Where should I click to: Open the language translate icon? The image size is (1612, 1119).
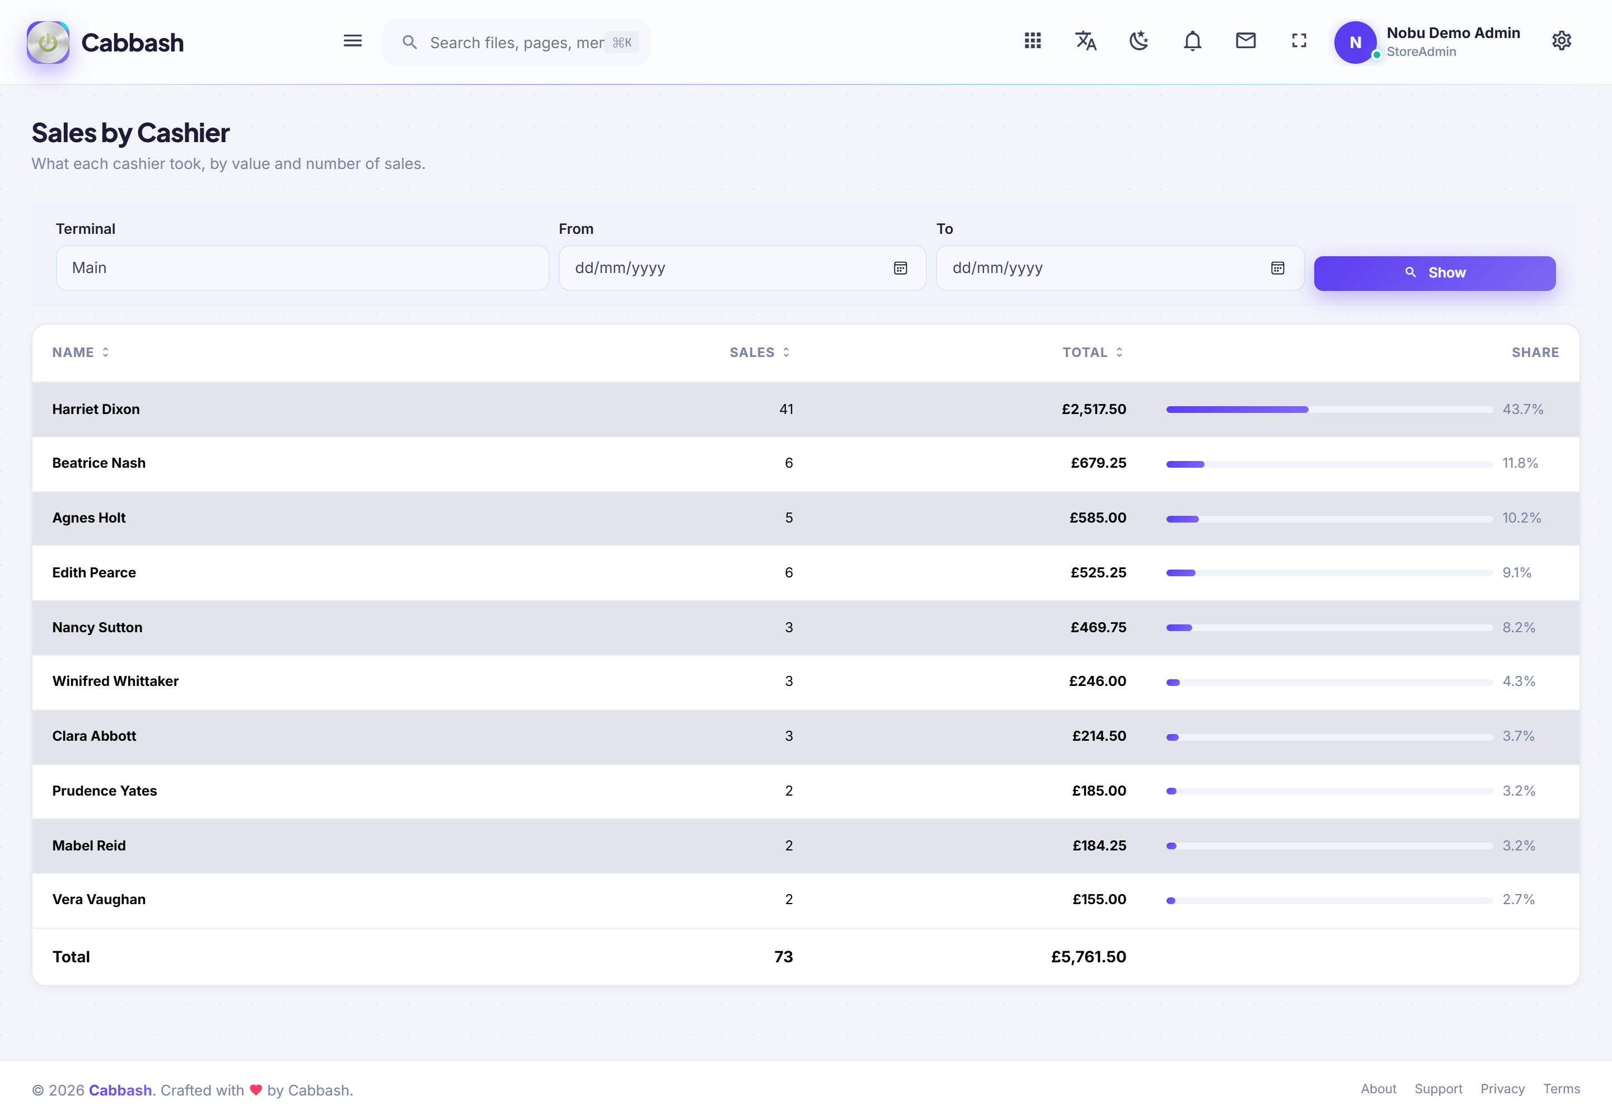pos(1086,41)
